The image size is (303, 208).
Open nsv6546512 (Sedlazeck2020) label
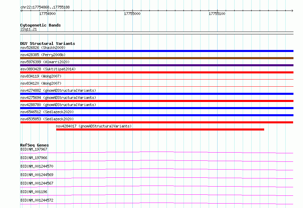coord(47,112)
